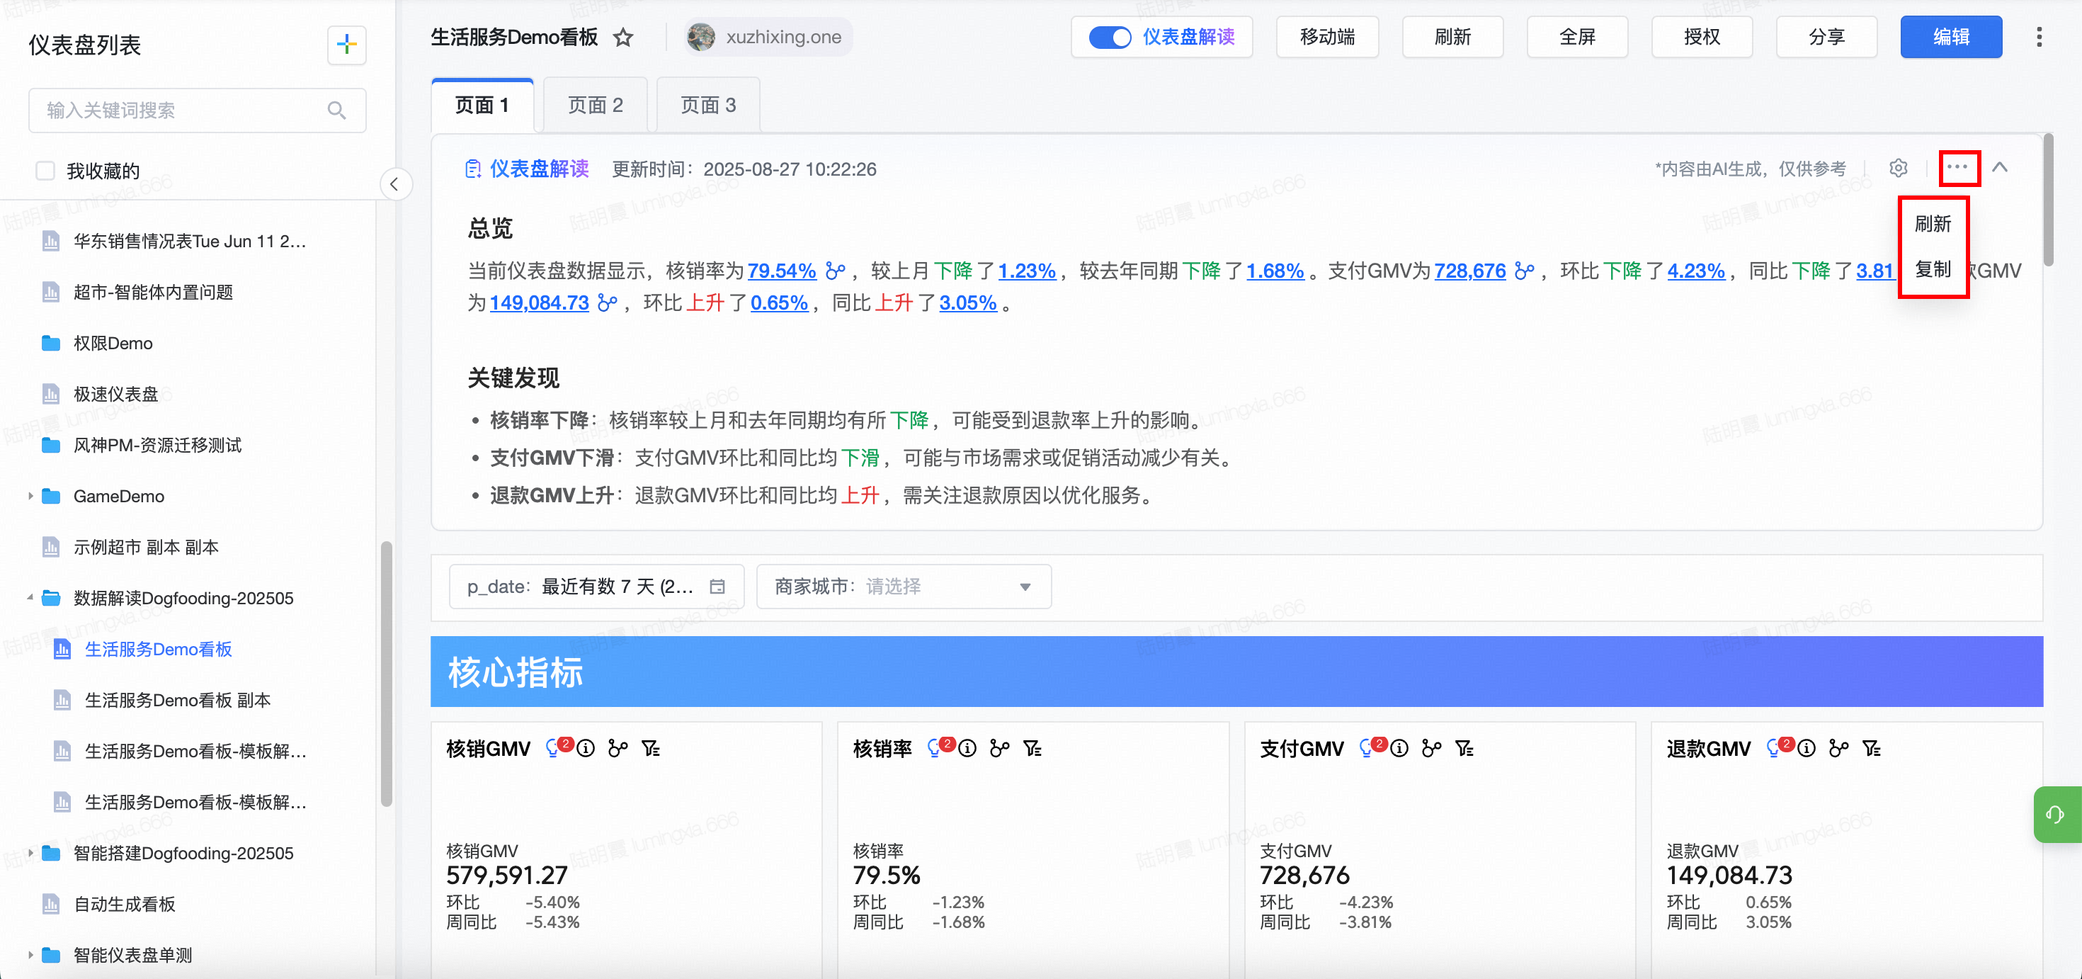Open settings gear in 仪表盘解读 panel
Screen dimensions: 2082x979
tap(1898, 168)
